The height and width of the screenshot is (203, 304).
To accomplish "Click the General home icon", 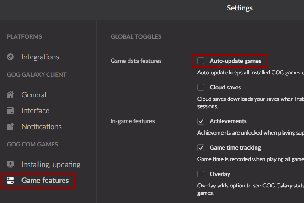I will (11, 95).
